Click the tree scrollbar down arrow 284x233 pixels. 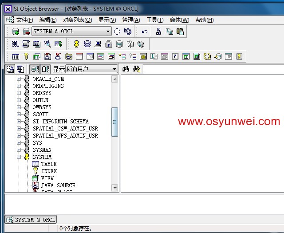coord(115,188)
